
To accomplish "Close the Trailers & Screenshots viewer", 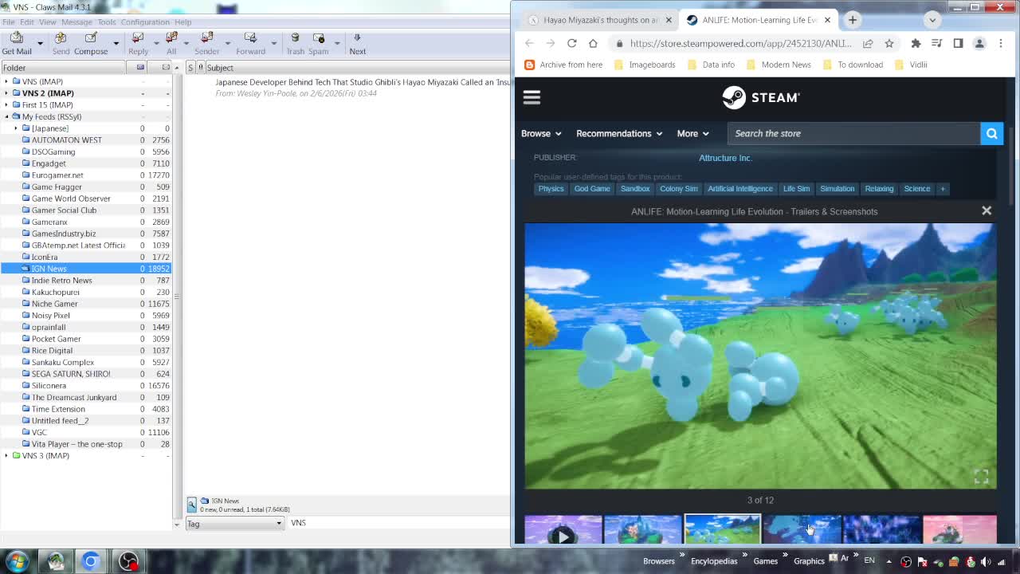I will [987, 210].
